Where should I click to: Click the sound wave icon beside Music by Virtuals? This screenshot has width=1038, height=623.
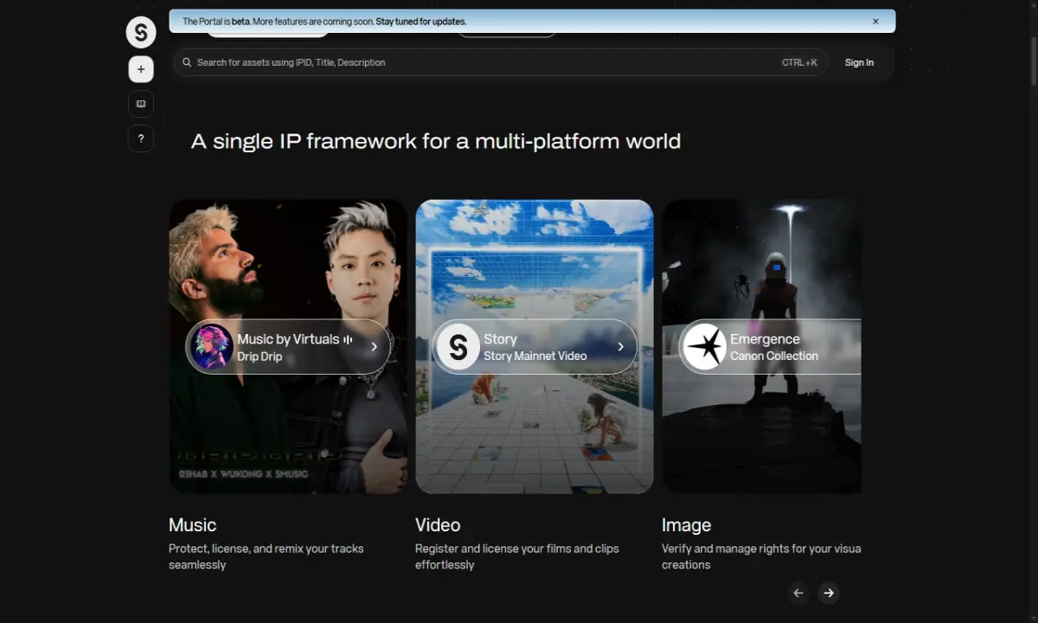click(x=348, y=339)
